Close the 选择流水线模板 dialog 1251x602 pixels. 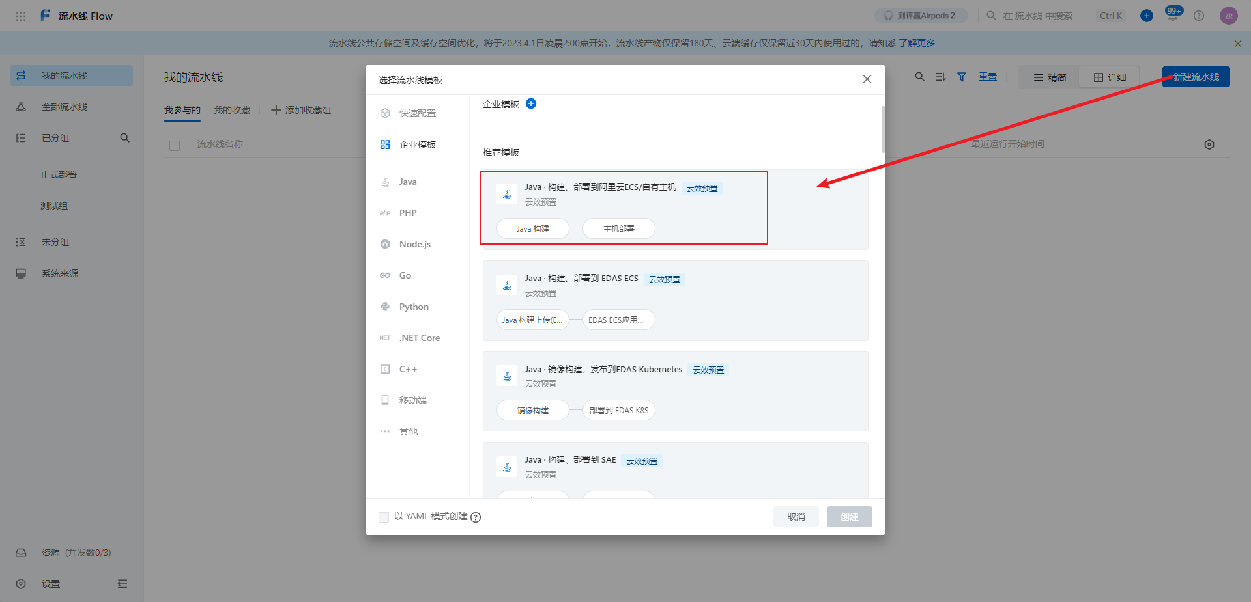tap(867, 79)
